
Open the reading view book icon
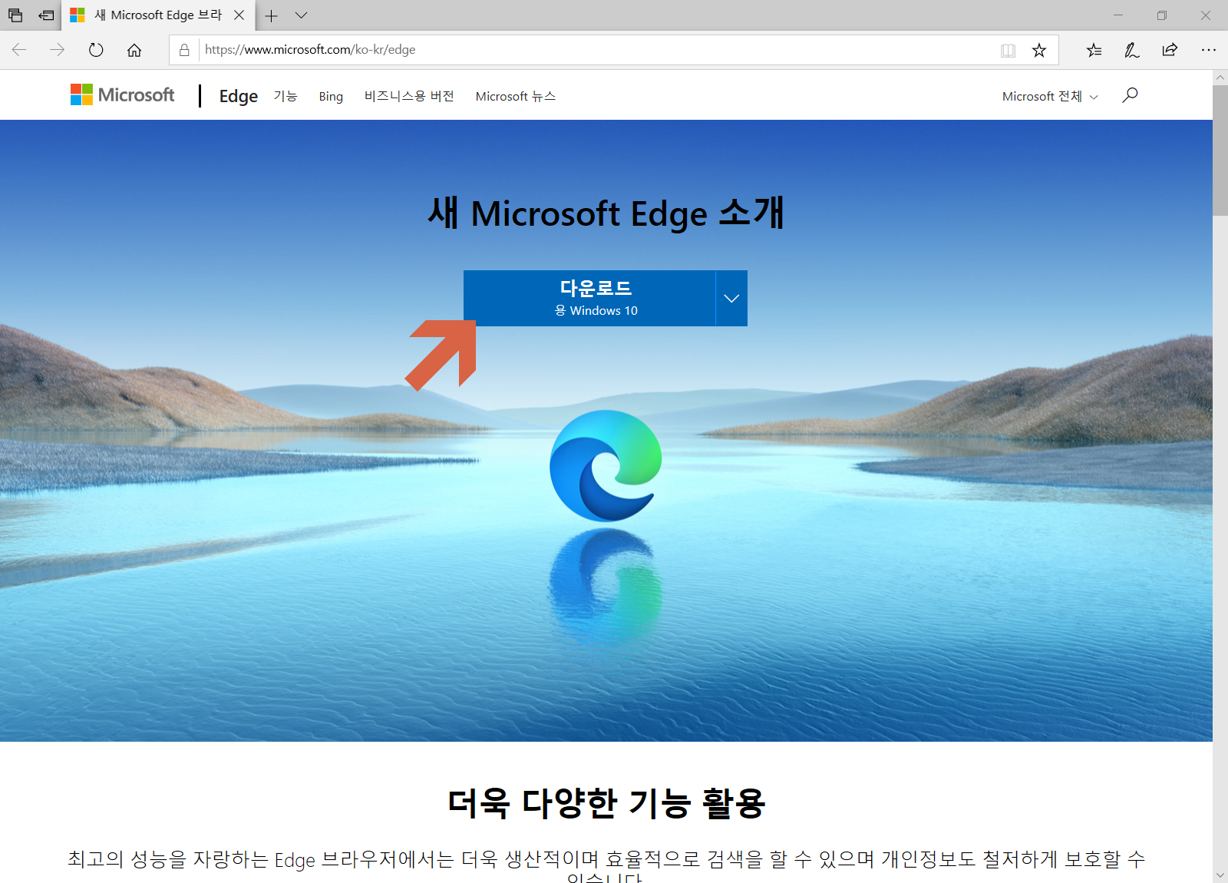[1008, 51]
